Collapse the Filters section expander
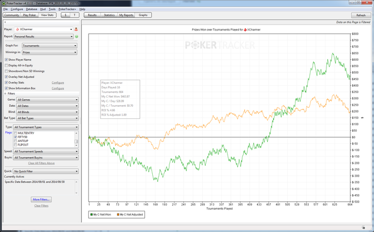Viewport: 374px width, 232px height. point(5,94)
